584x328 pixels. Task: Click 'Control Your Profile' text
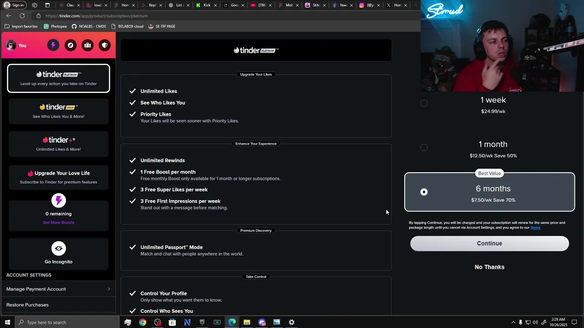pos(163,293)
